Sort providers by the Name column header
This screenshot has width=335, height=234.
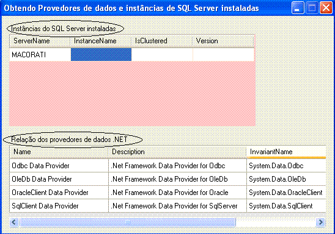59,152
